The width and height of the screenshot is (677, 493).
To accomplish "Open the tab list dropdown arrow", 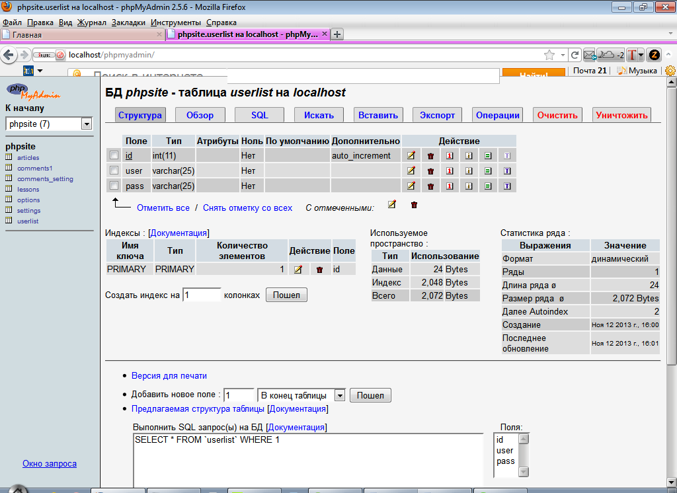I will tap(670, 34).
